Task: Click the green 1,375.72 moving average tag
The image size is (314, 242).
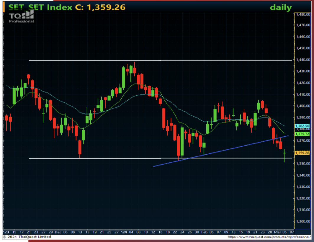Action: [x=302, y=134]
